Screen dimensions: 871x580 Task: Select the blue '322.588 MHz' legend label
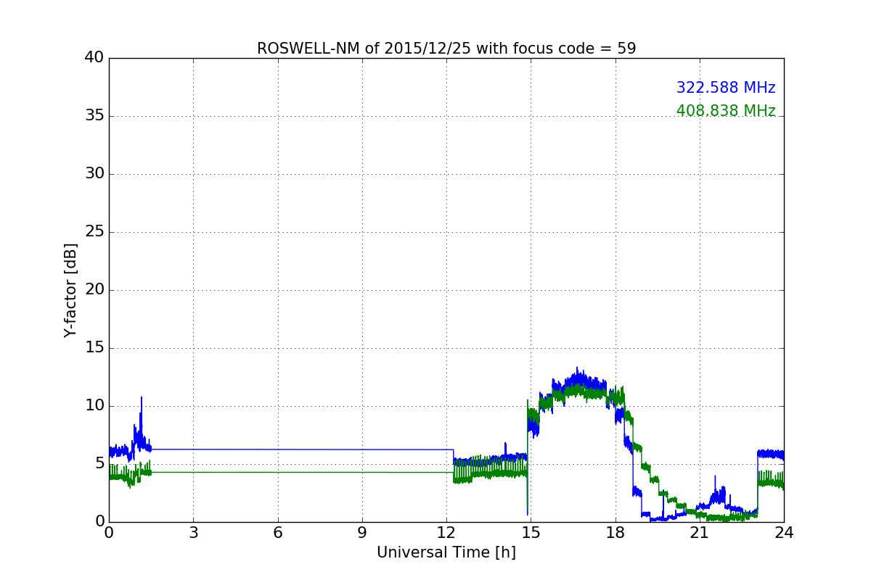pyautogui.click(x=726, y=88)
